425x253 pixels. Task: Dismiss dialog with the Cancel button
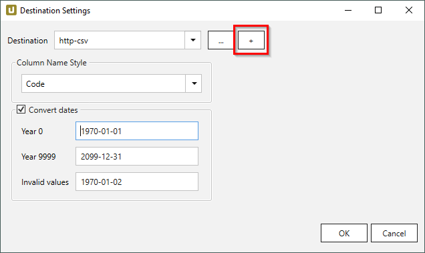(x=394, y=233)
